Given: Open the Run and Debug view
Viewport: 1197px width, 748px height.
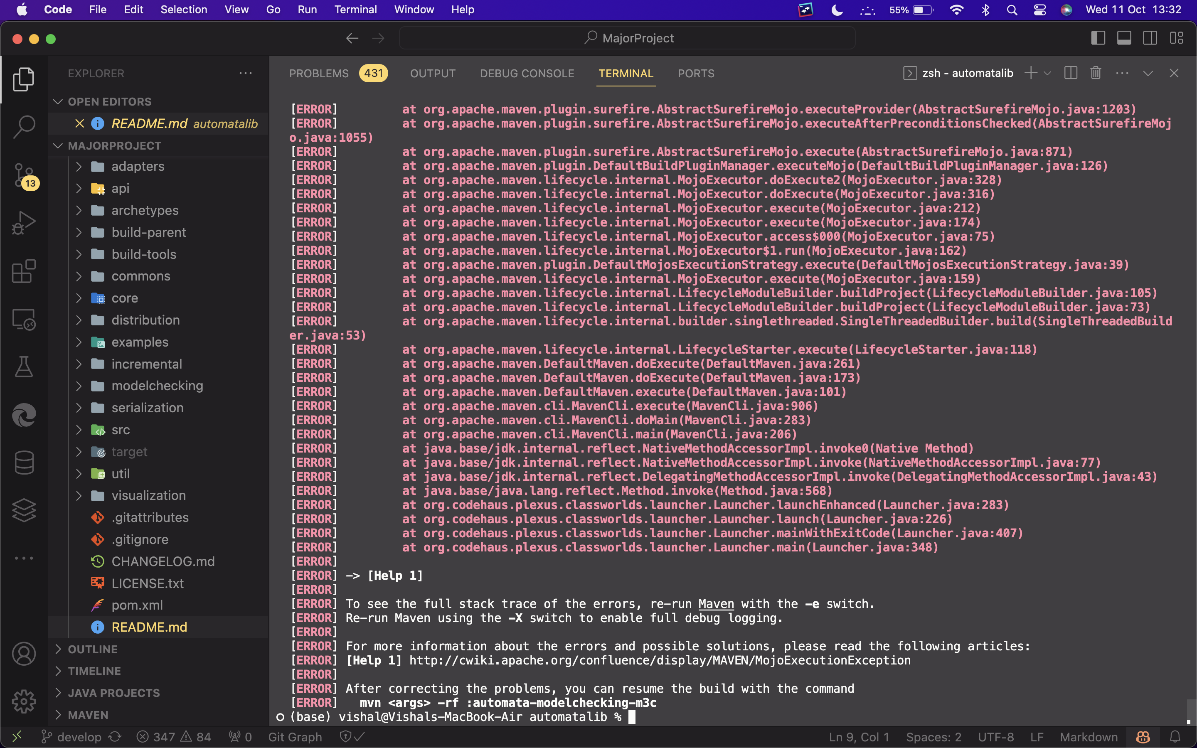Looking at the screenshot, I should [x=23, y=223].
